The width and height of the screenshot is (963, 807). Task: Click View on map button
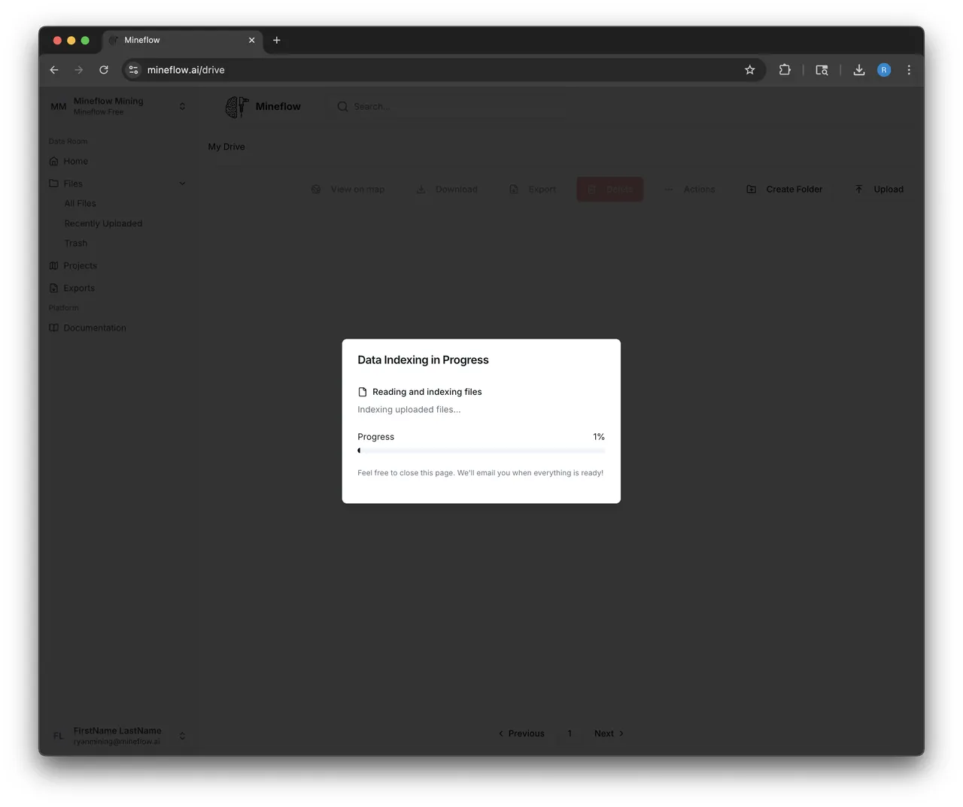[x=348, y=190]
